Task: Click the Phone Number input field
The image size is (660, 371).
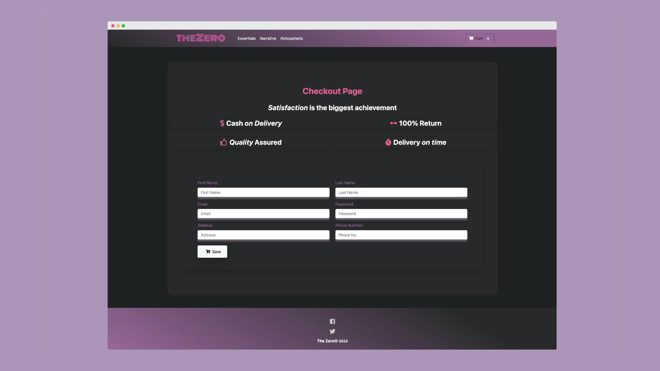Action: [401, 235]
